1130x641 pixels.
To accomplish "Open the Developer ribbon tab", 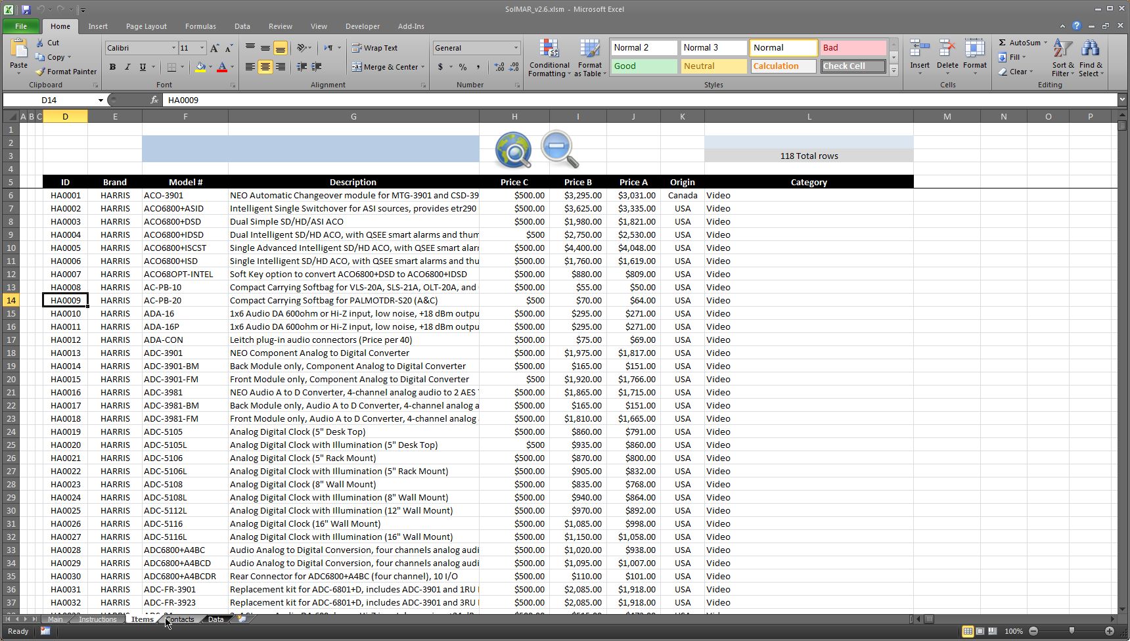I will coord(363,26).
